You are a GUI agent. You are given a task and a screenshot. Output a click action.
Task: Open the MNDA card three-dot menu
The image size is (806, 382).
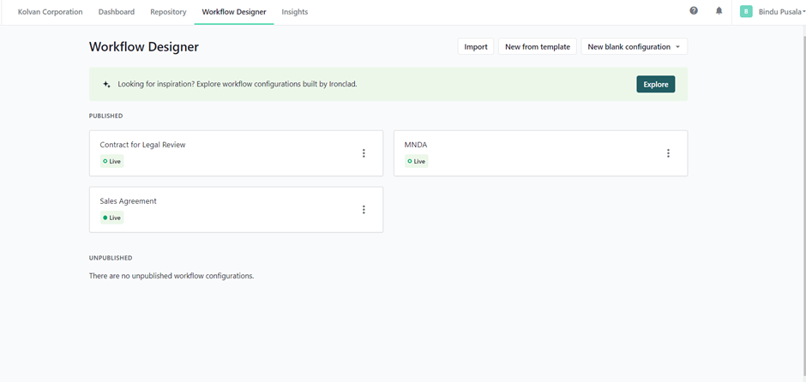668,153
